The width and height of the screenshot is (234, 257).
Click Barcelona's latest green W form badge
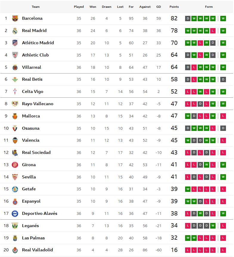coord(223,19)
